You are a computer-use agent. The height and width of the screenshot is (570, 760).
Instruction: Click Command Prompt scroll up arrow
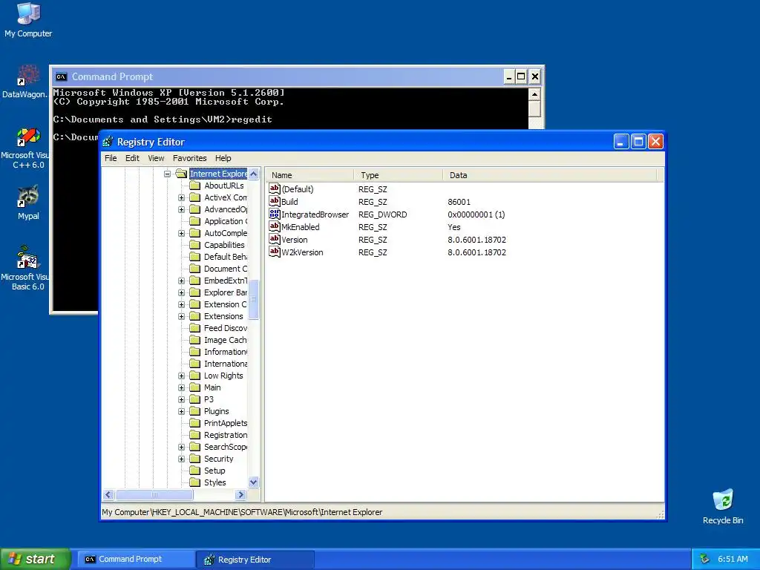point(534,94)
